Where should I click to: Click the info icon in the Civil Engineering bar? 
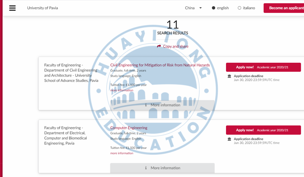coord(146,105)
